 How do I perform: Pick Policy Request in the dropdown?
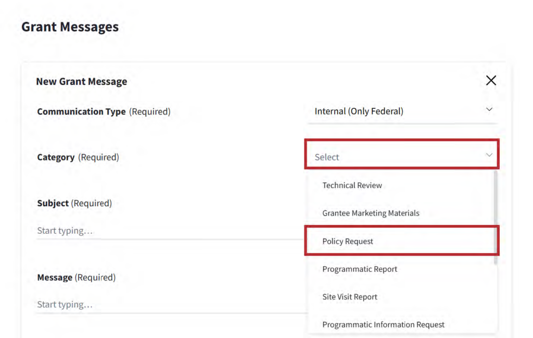tap(348, 241)
